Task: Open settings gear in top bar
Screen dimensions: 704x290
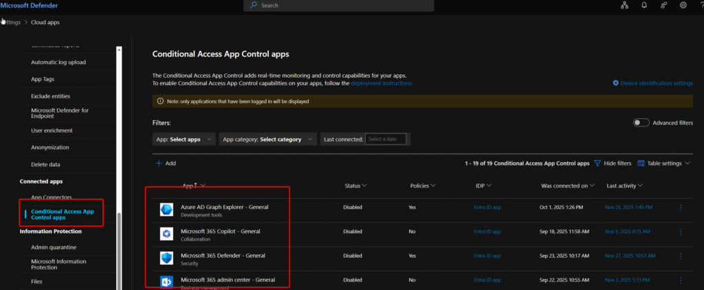Action: click(x=683, y=5)
